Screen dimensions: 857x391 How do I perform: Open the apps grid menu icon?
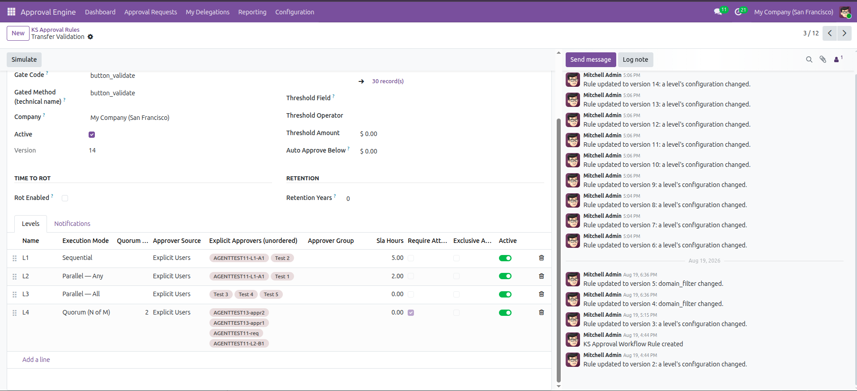click(11, 12)
